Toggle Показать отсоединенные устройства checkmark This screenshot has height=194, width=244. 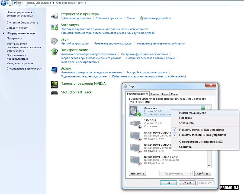[x=174, y=135]
